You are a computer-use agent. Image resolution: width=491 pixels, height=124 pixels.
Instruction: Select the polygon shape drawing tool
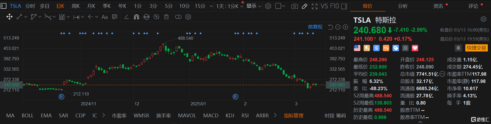click(x=33, y=17)
